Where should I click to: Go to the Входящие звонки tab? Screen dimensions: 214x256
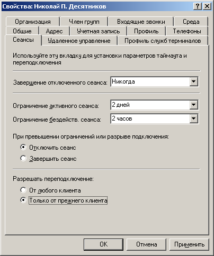point(141,22)
